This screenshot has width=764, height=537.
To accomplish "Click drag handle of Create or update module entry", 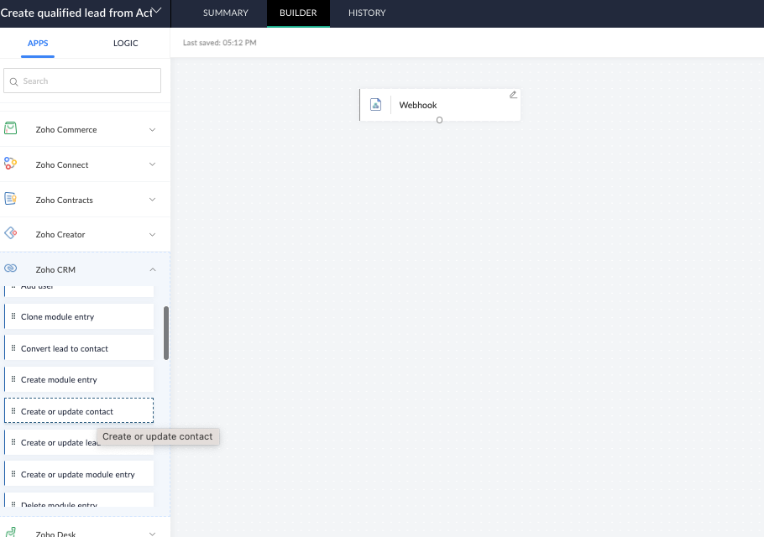I will [x=13, y=474].
